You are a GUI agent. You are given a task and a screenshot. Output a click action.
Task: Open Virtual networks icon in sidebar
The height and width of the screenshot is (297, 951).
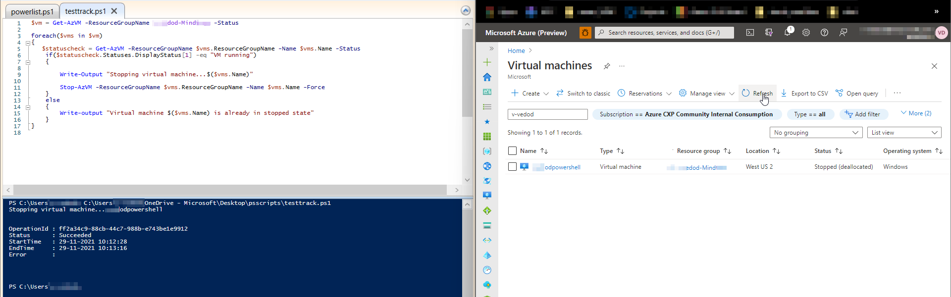point(487,241)
